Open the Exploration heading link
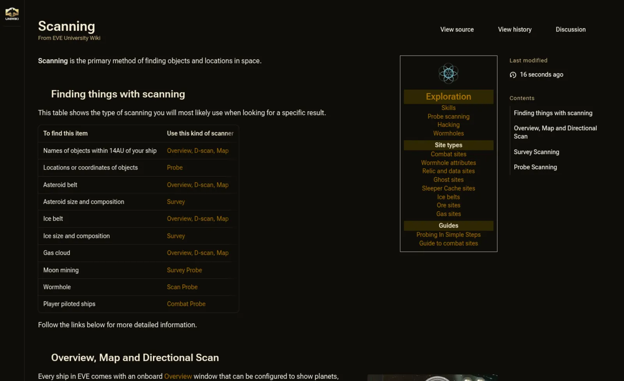 pyautogui.click(x=448, y=97)
